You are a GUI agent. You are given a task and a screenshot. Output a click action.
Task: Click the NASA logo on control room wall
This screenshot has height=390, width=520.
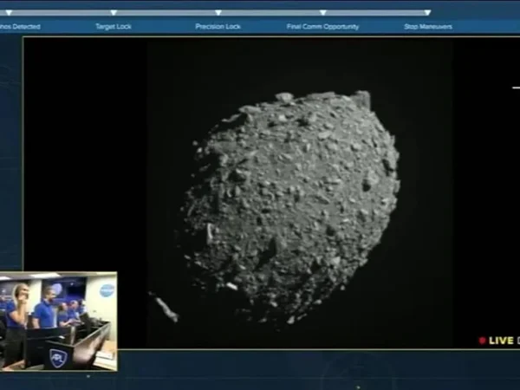(x=107, y=290)
